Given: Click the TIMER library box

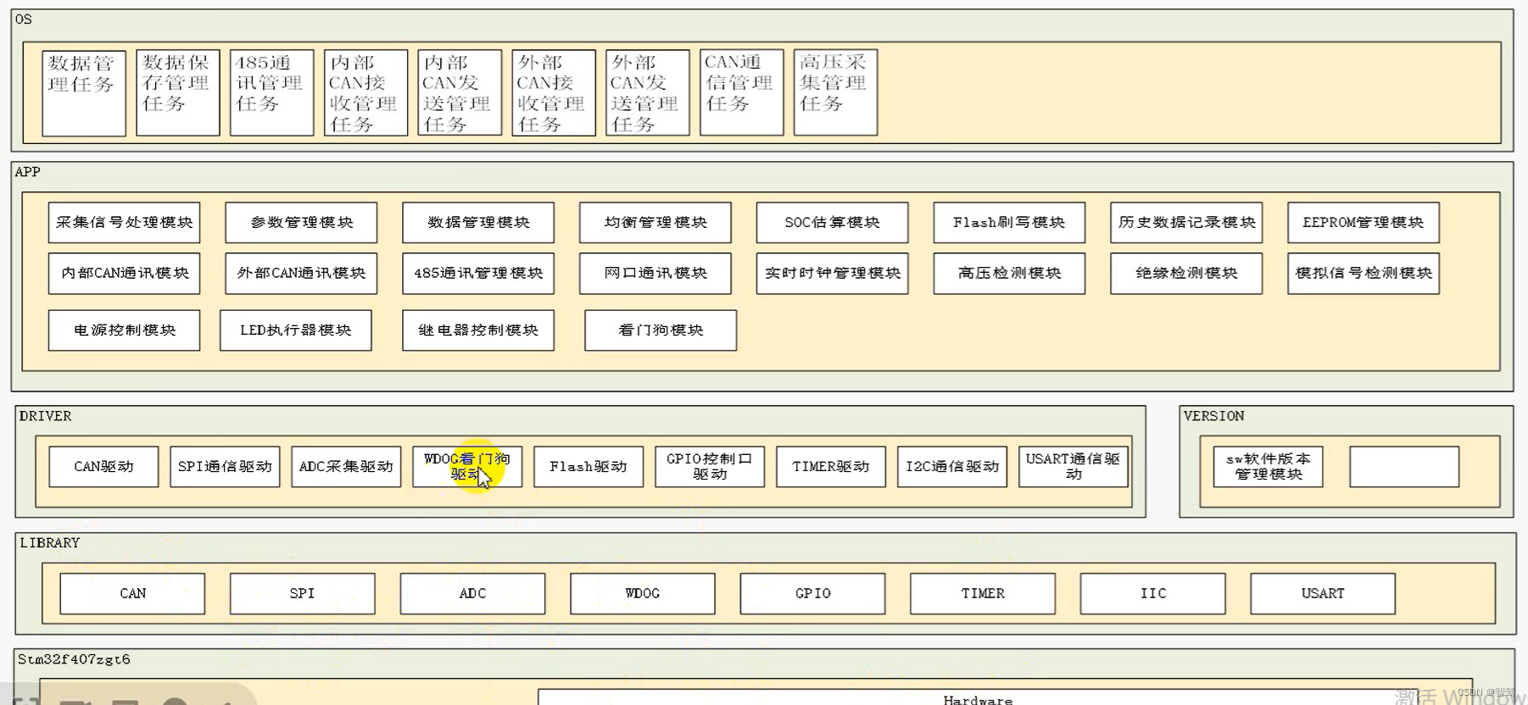Looking at the screenshot, I should click(983, 594).
